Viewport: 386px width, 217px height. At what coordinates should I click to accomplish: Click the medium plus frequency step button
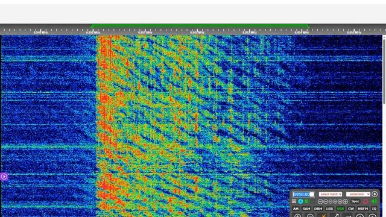tap(340, 201)
